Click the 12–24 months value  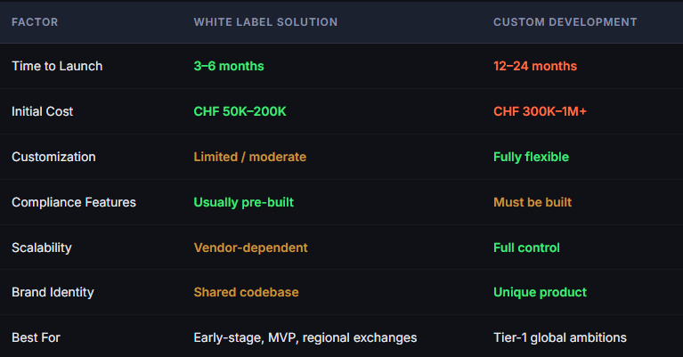[535, 66]
